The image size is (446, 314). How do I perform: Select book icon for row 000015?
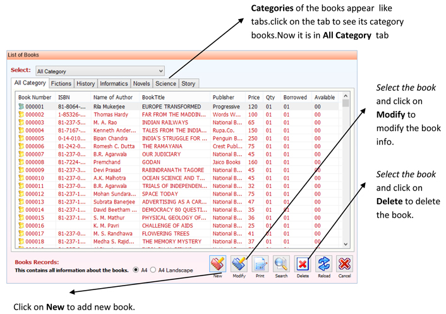[21, 218]
